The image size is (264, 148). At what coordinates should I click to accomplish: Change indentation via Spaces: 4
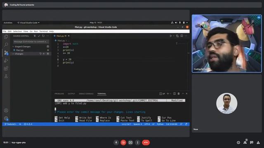(x=137, y=124)
